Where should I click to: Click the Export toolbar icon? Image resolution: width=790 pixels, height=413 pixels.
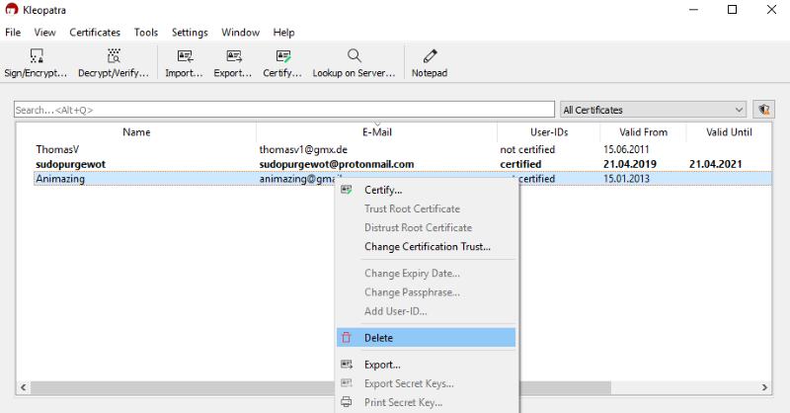(234, 55)
